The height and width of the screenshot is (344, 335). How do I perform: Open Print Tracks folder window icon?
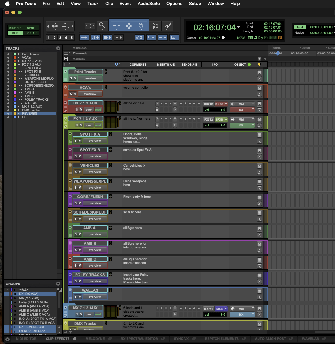(259, 72)
